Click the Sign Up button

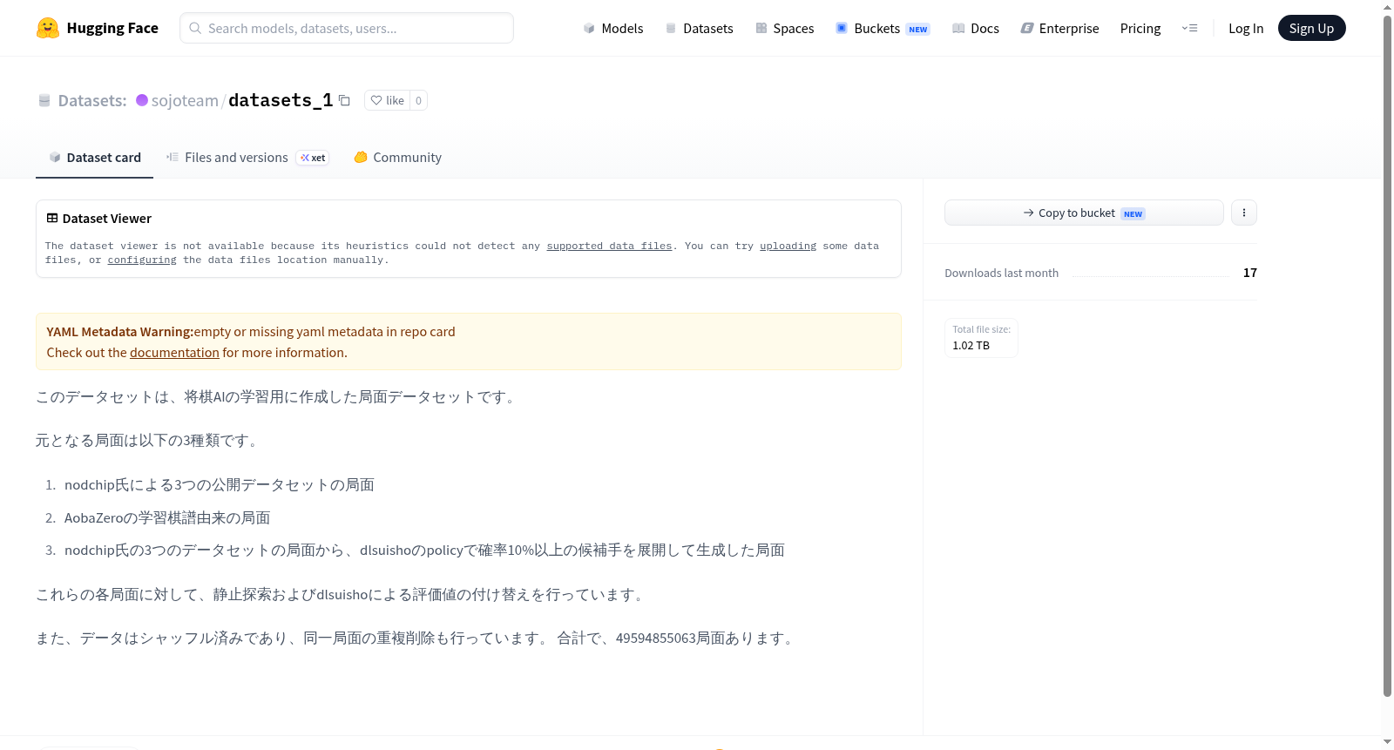[x=1311, y=28]
